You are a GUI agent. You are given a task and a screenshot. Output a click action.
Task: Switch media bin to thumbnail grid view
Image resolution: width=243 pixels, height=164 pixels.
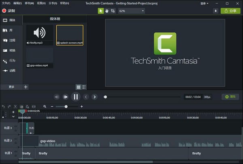coord(79,87)
